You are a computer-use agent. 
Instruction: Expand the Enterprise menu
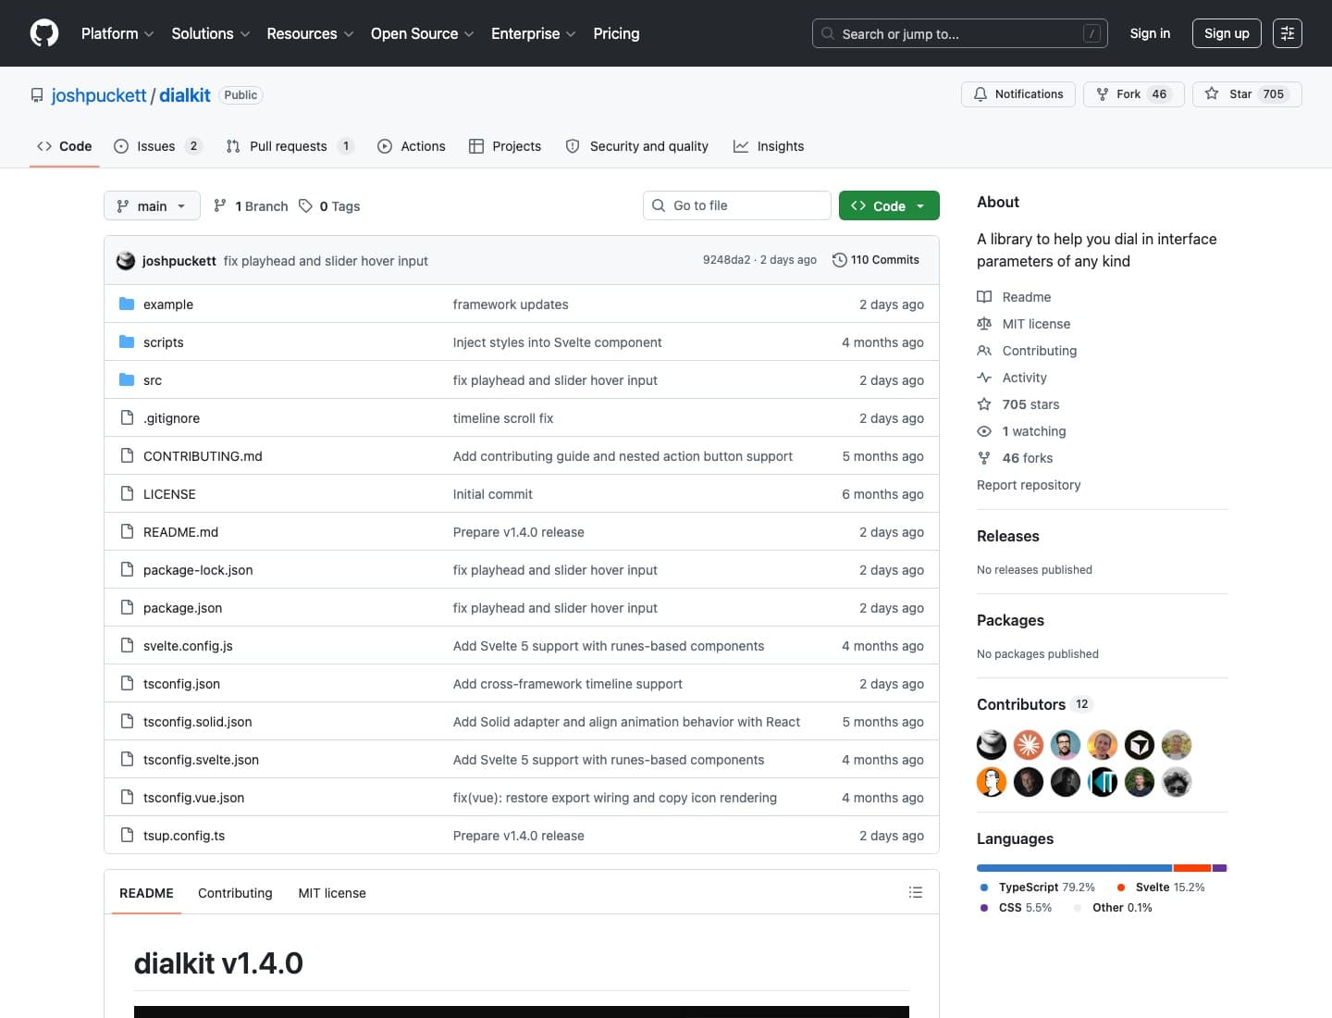click(534, 33)
